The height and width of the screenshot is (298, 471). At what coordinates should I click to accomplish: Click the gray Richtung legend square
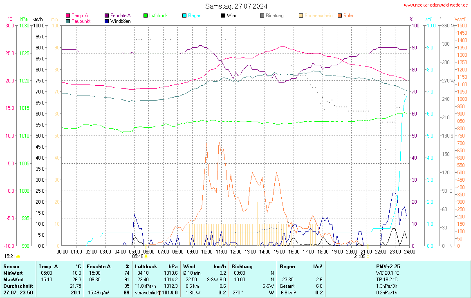click(262, 16)
